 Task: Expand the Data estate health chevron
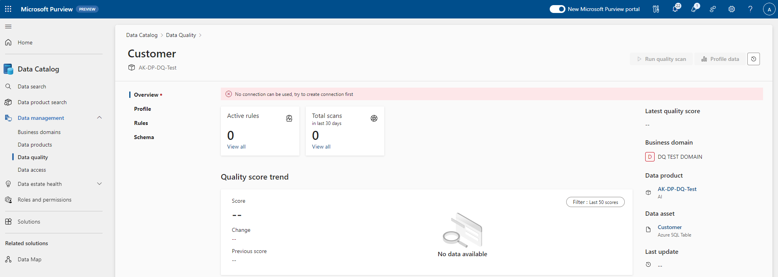pyautogui.click(x=99, y=183)
